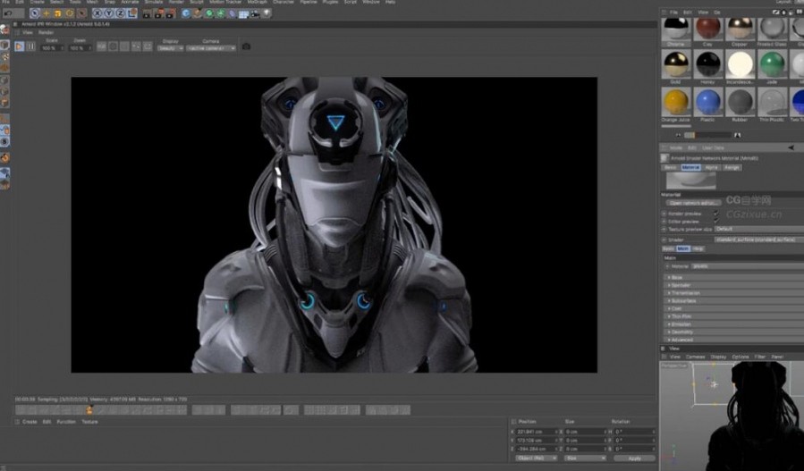Select the Rubber material thumbnail
The width and height of the screenshot is (804, 471).
pyautogui.click(x=740, y=102)
